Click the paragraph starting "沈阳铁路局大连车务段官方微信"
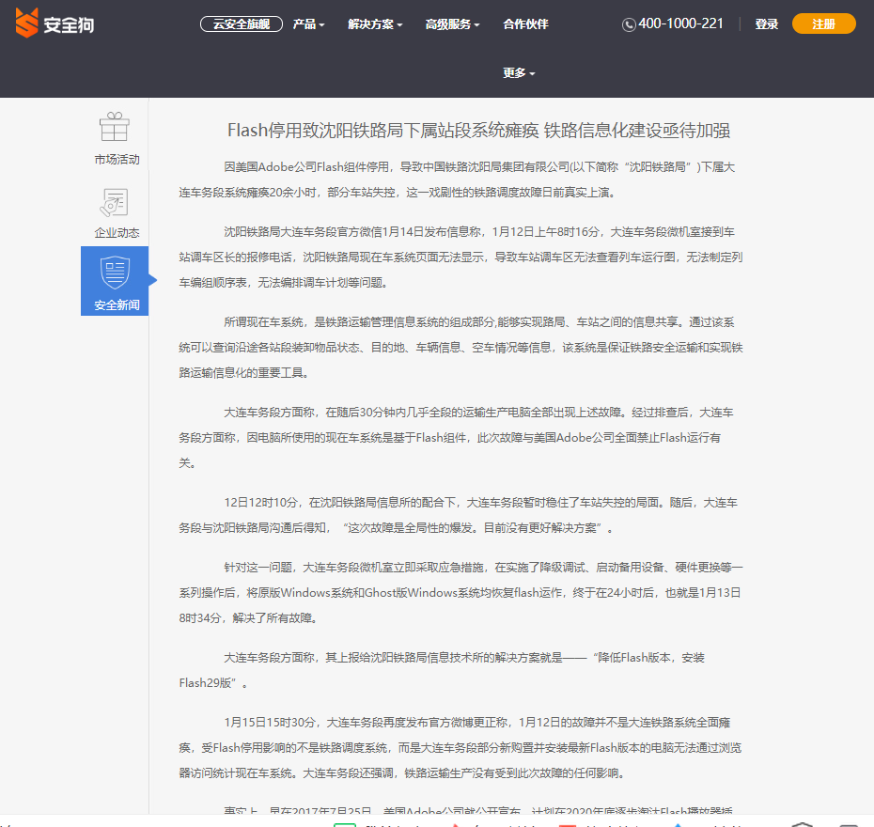The image size is (874, 827). tap(461, 257)
